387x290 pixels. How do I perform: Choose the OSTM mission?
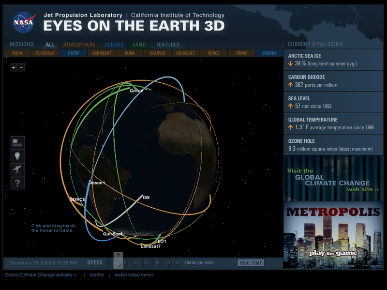coord(74,53)
